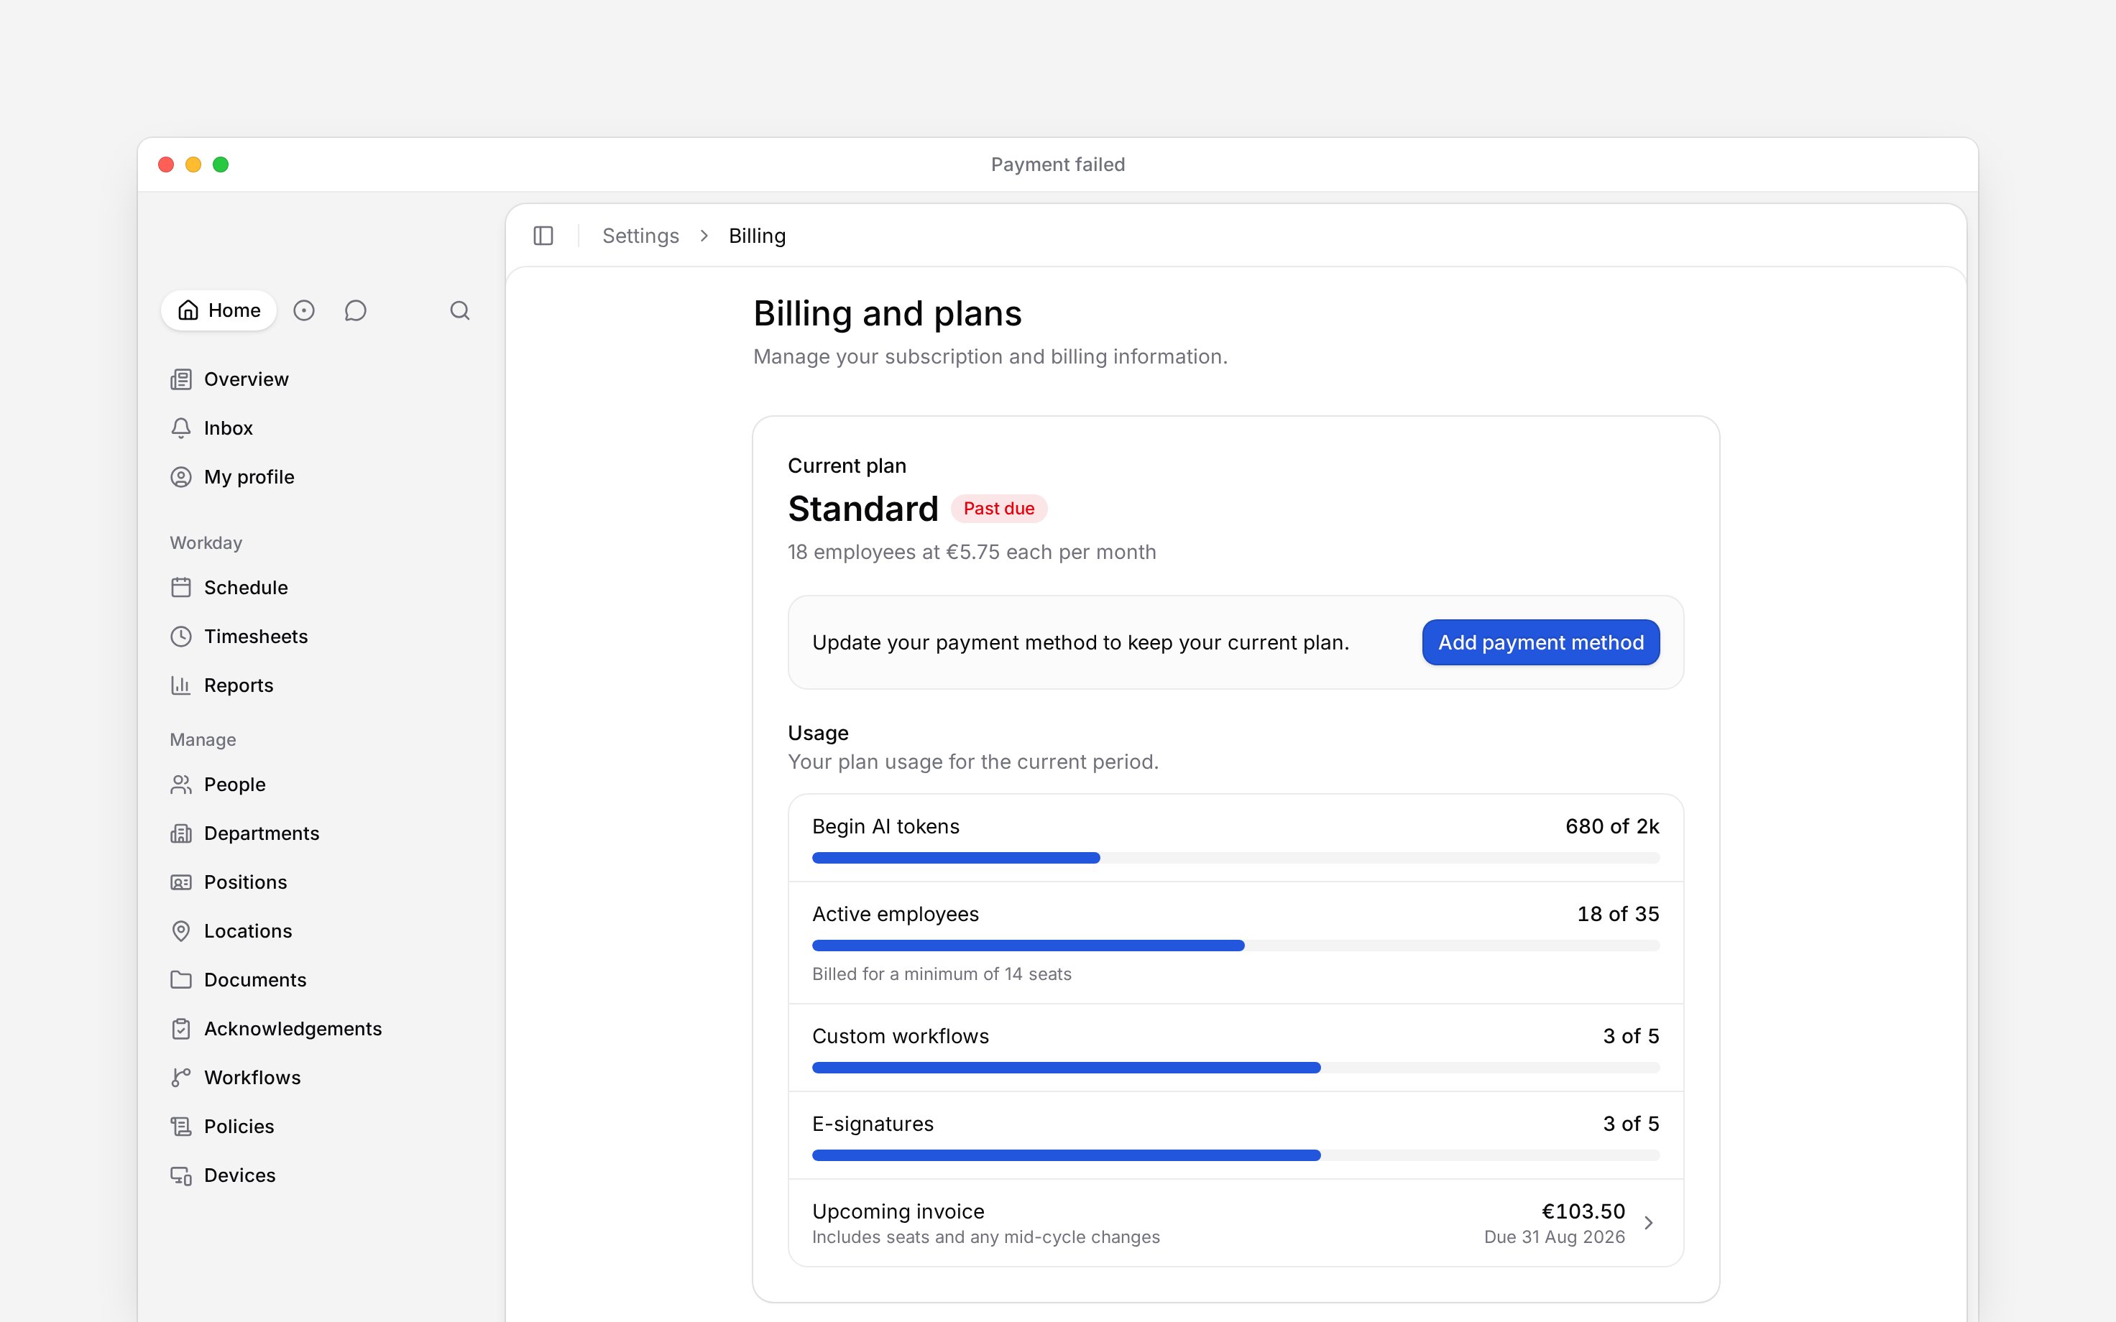
Task: Click the Schedule calendar icon
Action: point(181,588)
